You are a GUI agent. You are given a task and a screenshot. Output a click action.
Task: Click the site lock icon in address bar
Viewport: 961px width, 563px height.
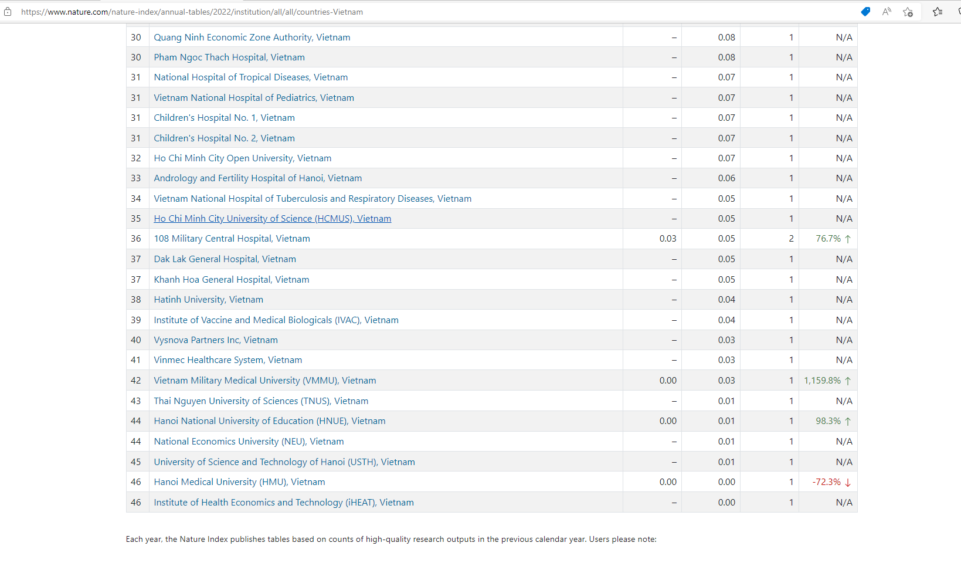8,12
